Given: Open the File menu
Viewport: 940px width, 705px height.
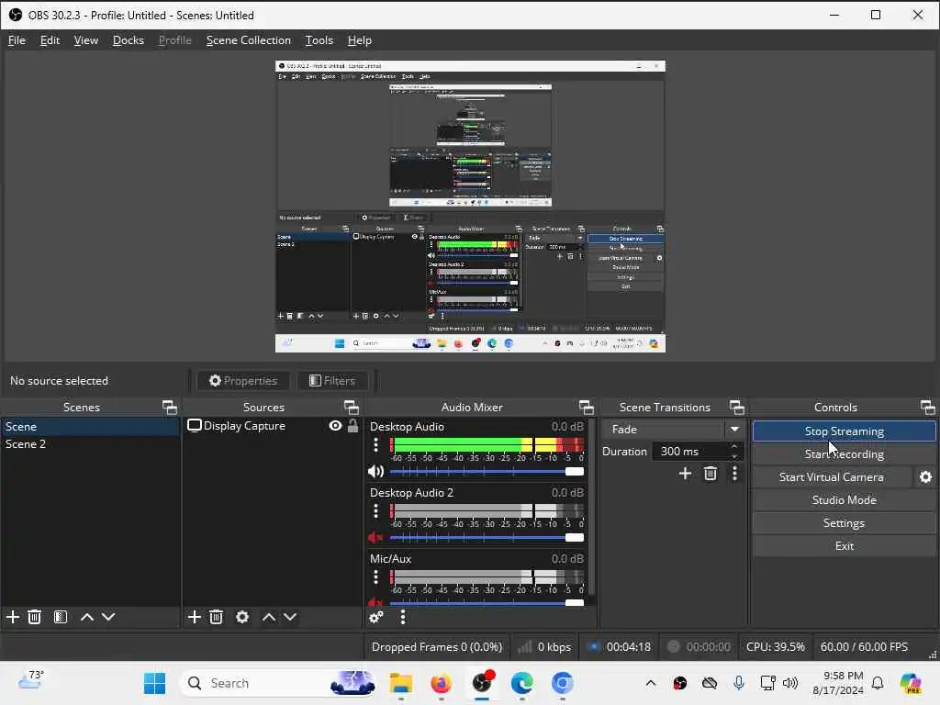Looking at the screenshot, I should pyautogui.click(x=17, y=40).
